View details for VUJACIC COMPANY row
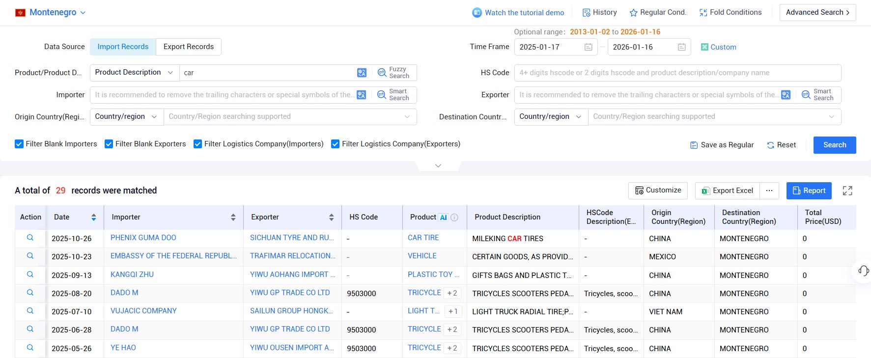The image size is (871, 358). (x=30, y=311)
